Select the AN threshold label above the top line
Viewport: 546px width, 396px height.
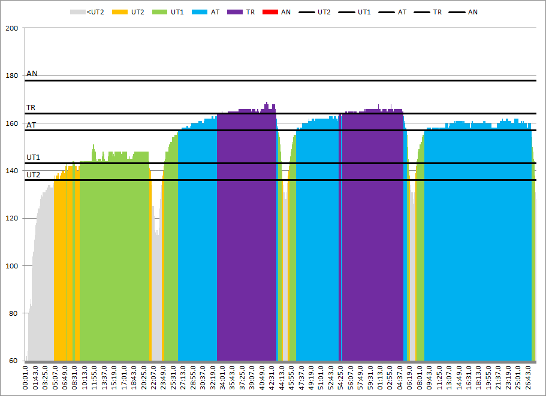click(x=32, y=74)
